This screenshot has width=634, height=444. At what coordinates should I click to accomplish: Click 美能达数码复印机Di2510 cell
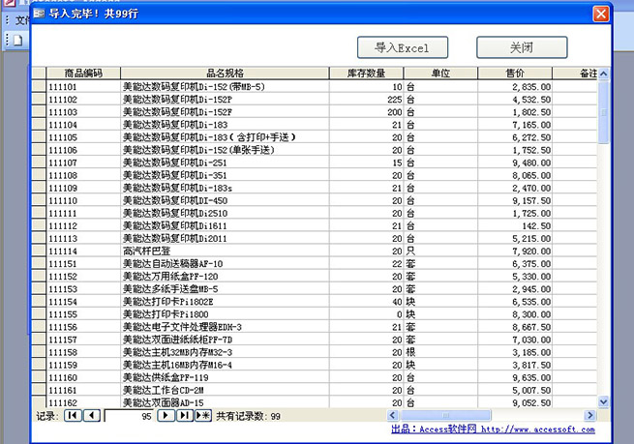(x=225, y=214)
